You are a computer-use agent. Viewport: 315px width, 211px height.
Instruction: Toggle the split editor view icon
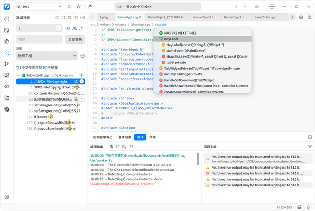pos(309,17)
